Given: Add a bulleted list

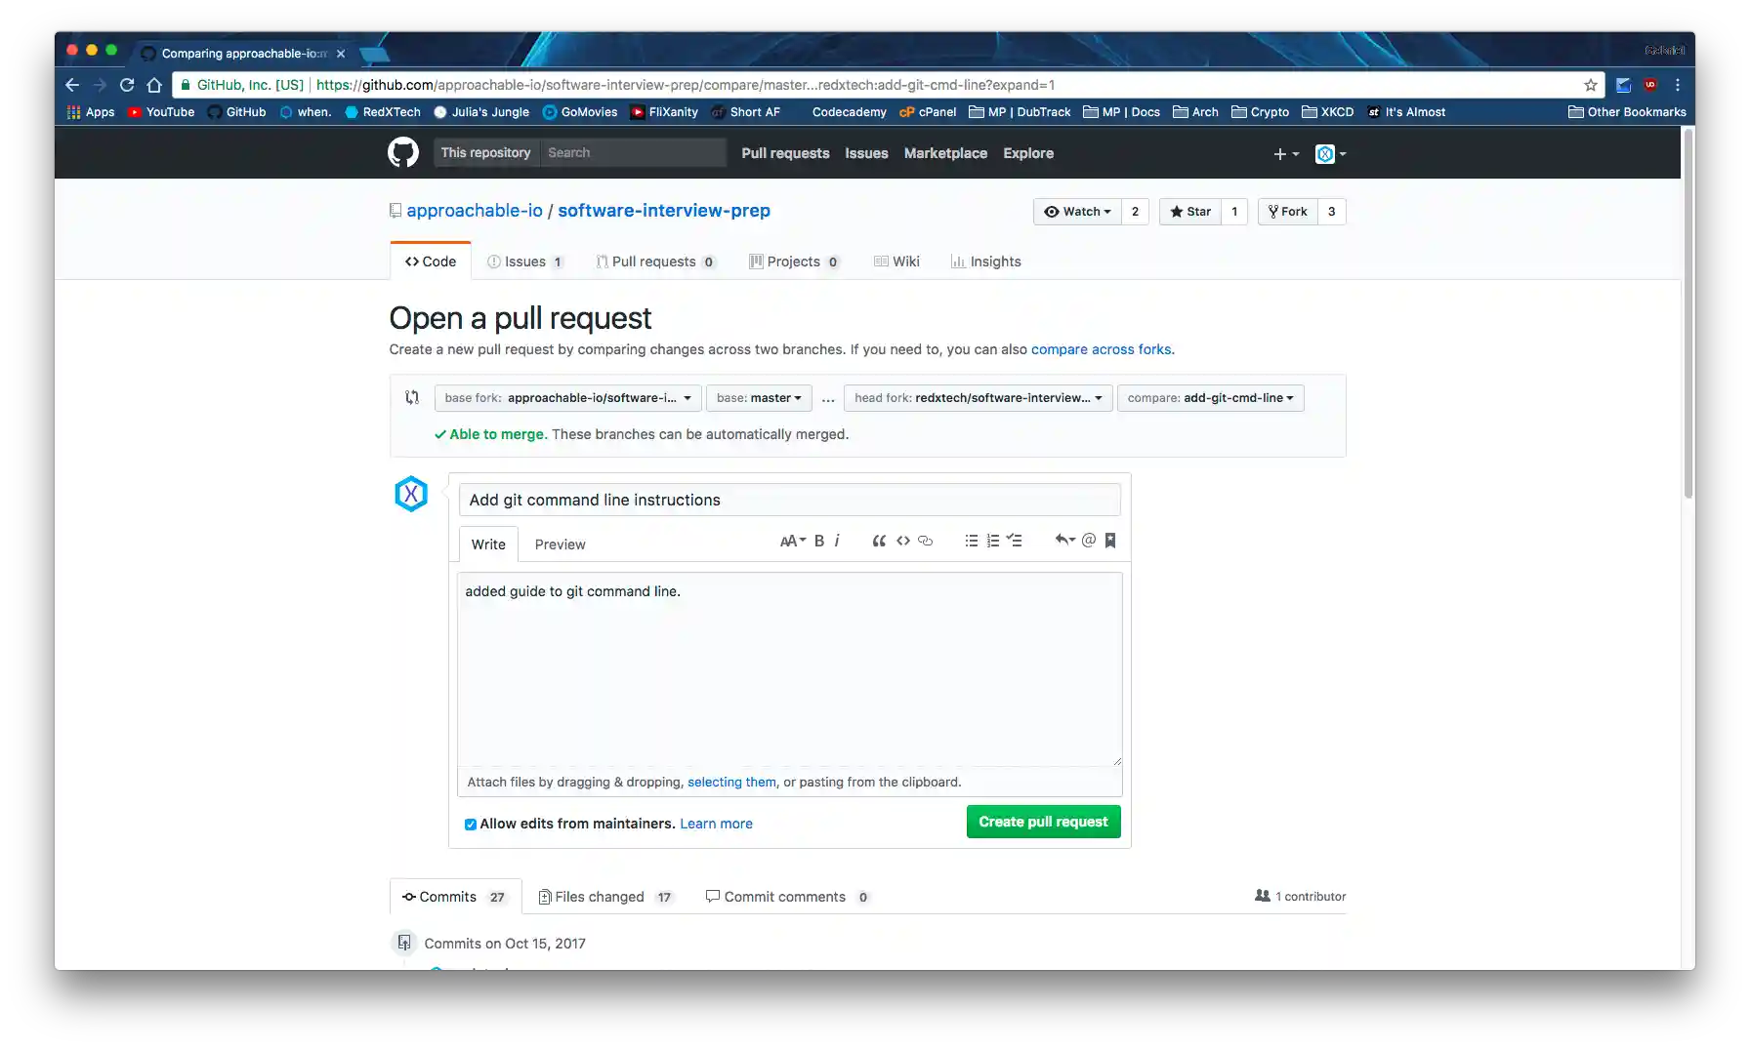Looking at the screenshot, I should (971, 541).
